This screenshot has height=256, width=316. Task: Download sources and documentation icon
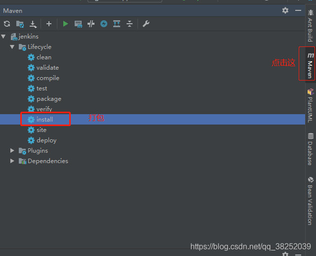click(x=33, y=24)
